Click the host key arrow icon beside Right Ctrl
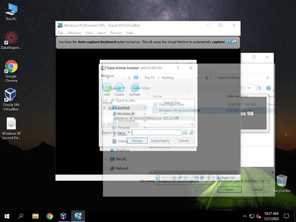Image resolution: width=296 pixels, height=222 pixels. (218, 178)
